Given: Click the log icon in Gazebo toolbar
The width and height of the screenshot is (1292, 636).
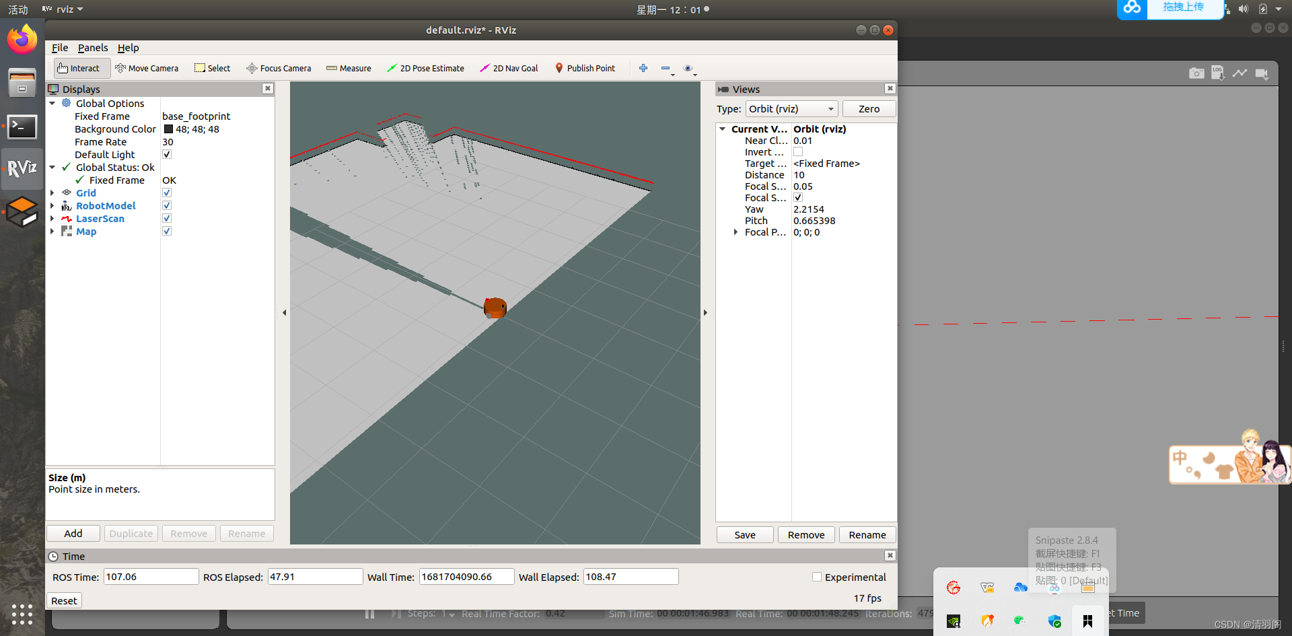Looking at the screenshot, I should pyautogui.click(x=1218, y=73).
